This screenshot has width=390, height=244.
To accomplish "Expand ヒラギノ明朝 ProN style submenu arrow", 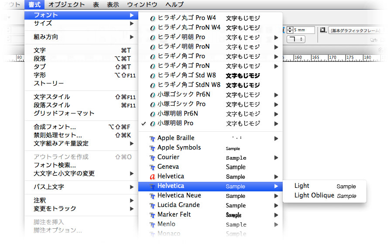I will pos(276,47).
